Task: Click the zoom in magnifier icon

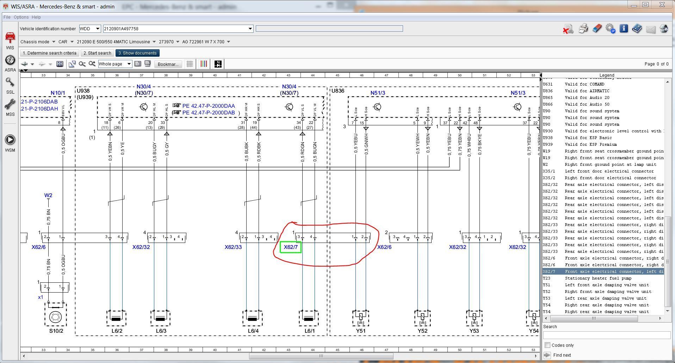Action: click(x=92, y=64)
